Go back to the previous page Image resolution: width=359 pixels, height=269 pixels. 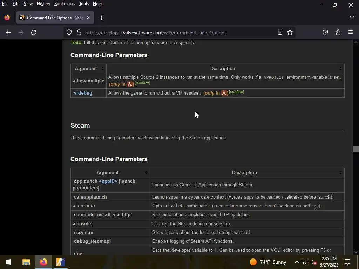pos(8,33)
